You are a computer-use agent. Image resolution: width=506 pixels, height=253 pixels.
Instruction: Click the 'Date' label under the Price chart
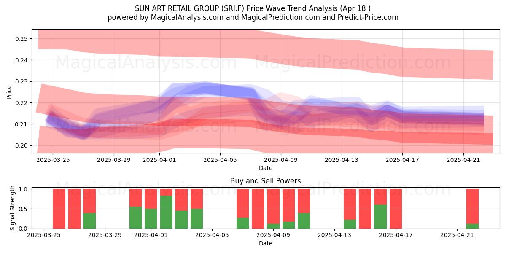pos(266,168)
